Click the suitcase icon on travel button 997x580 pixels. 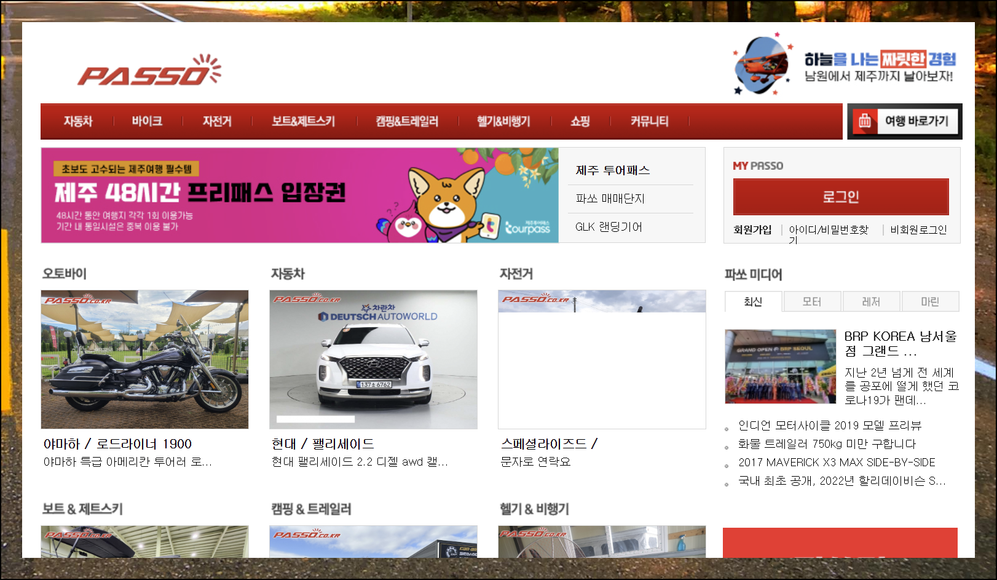(865, 121)
